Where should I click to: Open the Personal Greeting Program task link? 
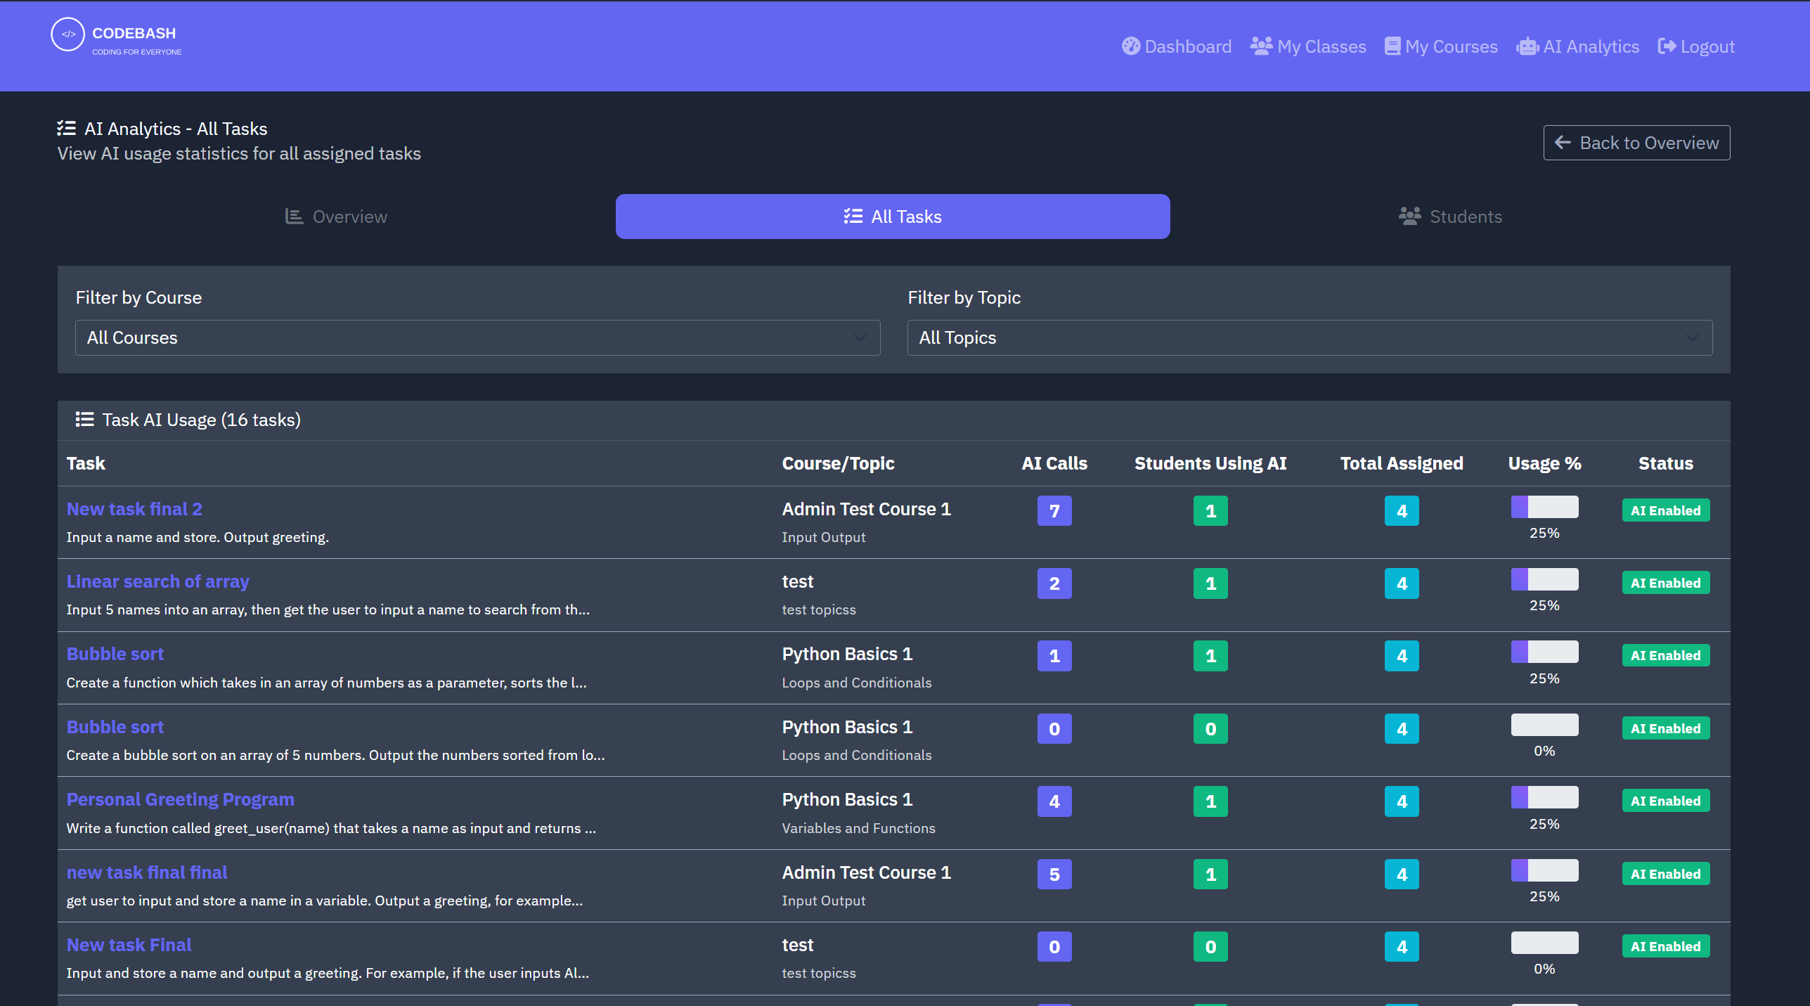pos(180,799)
